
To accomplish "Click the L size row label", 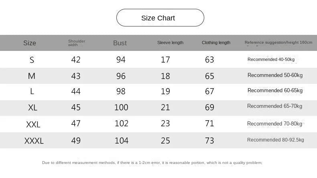I will point(32,91).
